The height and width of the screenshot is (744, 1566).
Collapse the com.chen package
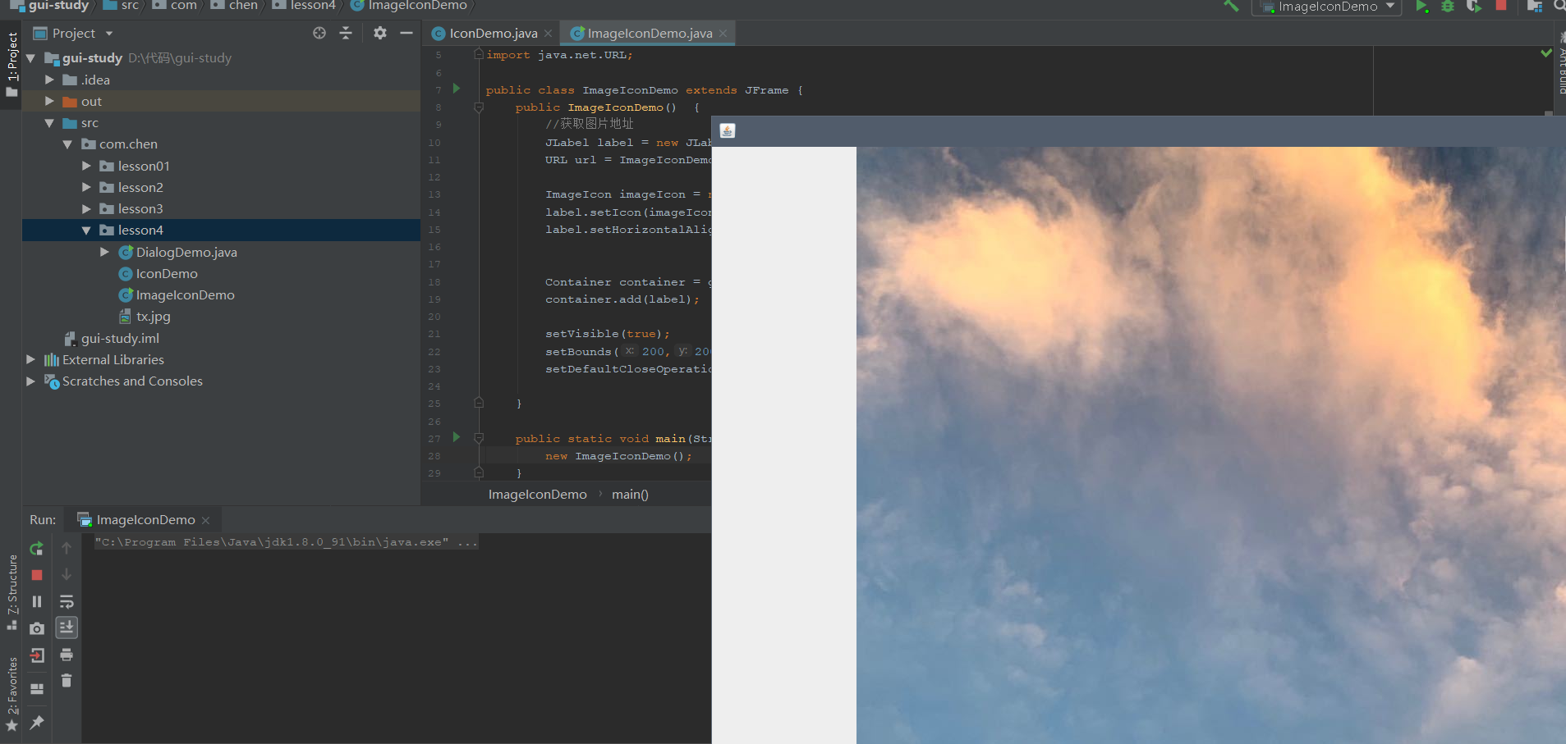(x=67, y=144)
